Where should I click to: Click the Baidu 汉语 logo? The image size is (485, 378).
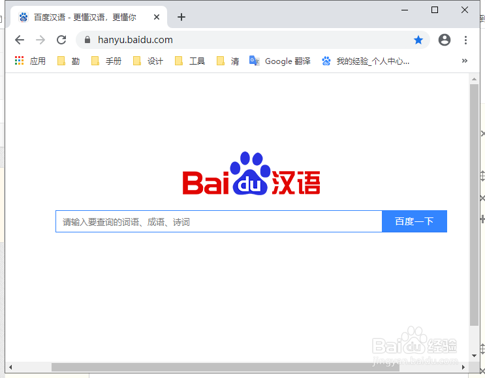pyautogui.click(x=251, y=174)
